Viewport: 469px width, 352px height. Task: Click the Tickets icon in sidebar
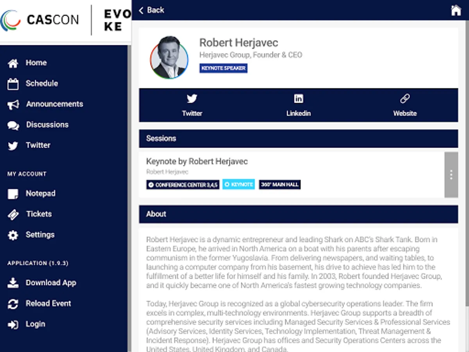pyautogui.click(x=13, y=214)
